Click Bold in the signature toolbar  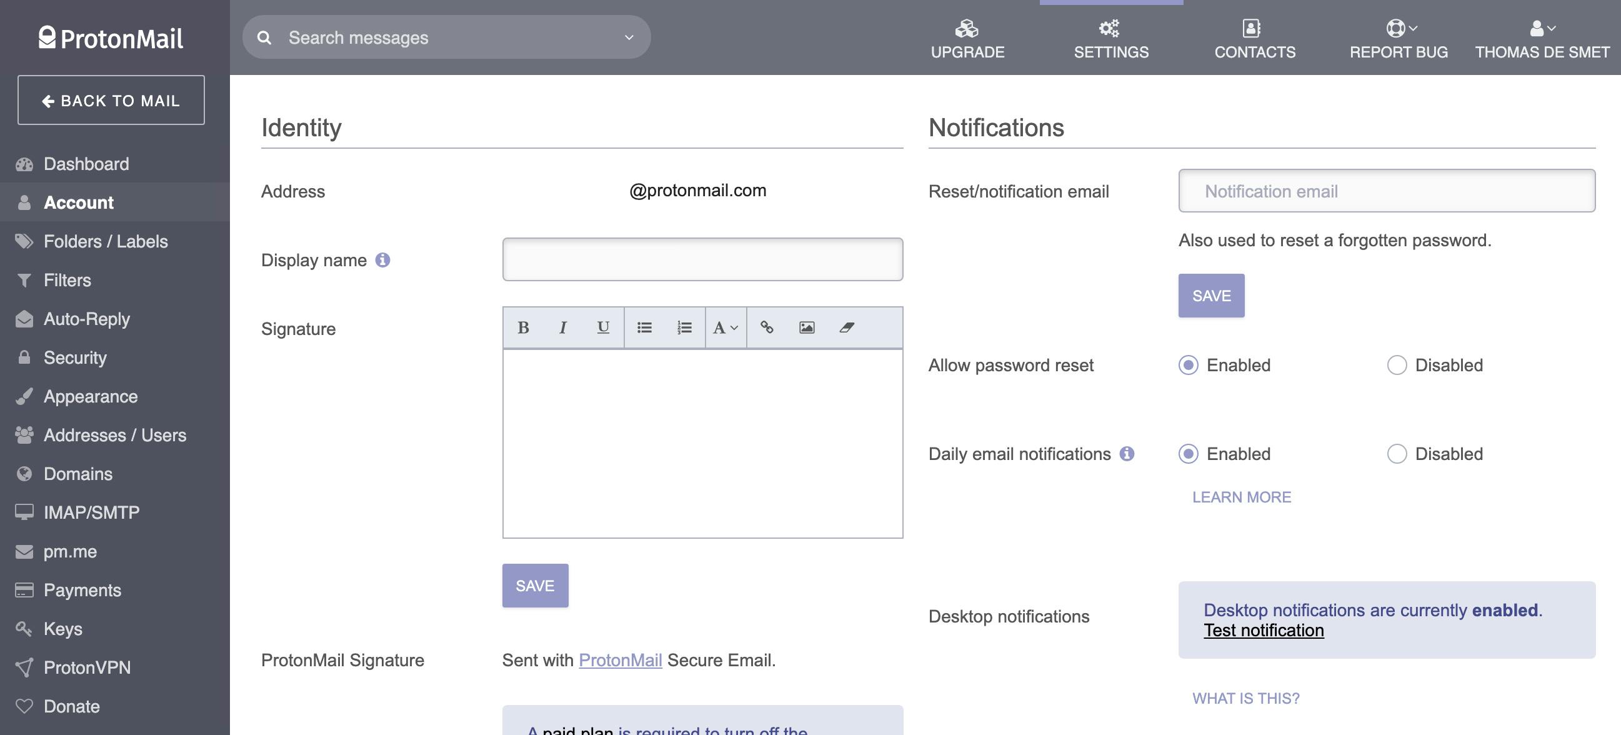coord(523,327)
